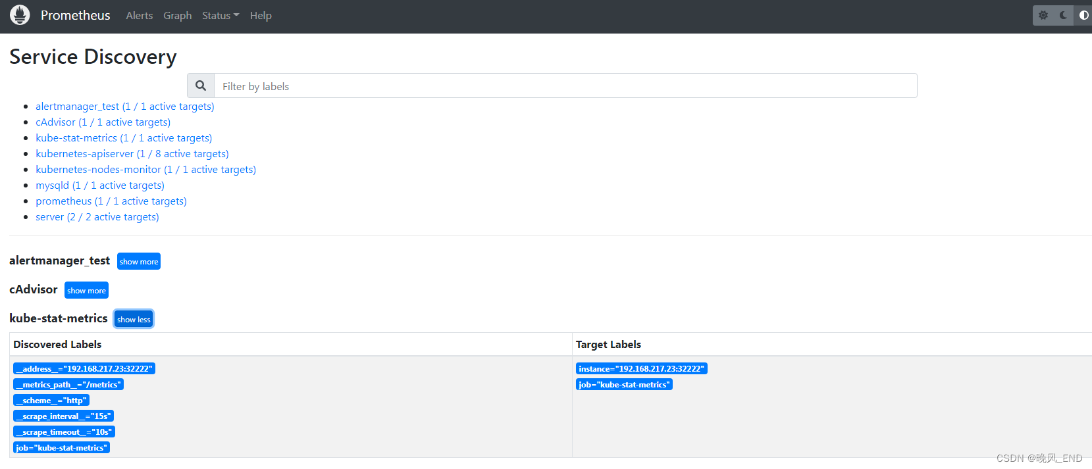Jump to kubernetes-nodes-monitor targets link
The image size is (1092, 469).
tap(146, 170)
